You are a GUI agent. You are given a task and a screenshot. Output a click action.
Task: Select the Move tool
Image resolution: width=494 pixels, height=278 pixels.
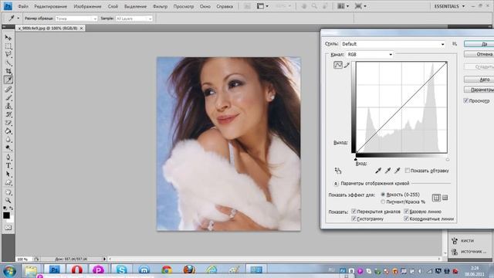click(8, 38)
